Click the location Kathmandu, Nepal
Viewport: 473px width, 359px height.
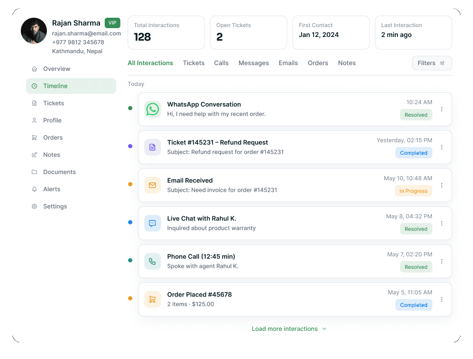[77, 51]
